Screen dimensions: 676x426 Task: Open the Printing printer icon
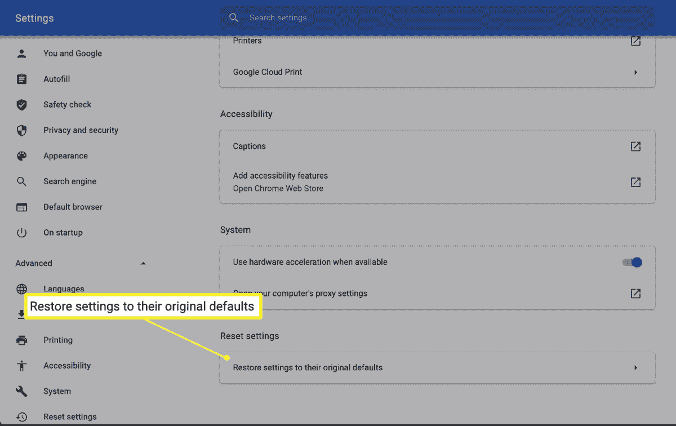point(21,340)
